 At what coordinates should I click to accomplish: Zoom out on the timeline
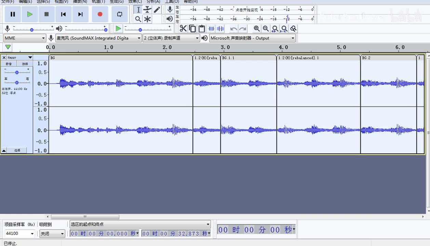click(266, 29)
